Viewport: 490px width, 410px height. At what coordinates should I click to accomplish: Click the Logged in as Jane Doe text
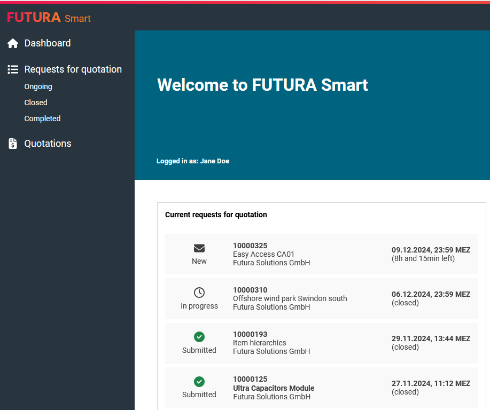point(193,161)
